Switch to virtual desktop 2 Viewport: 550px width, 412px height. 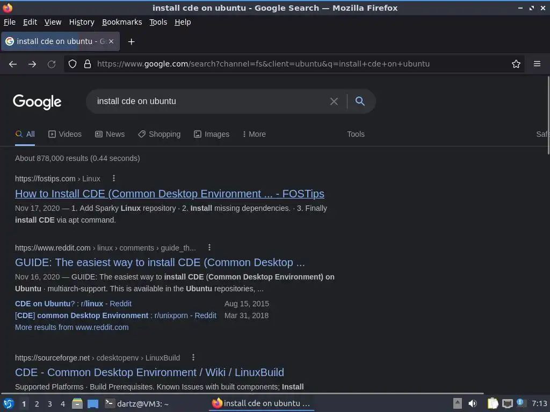pyautogui.click(x=37, y=404)
